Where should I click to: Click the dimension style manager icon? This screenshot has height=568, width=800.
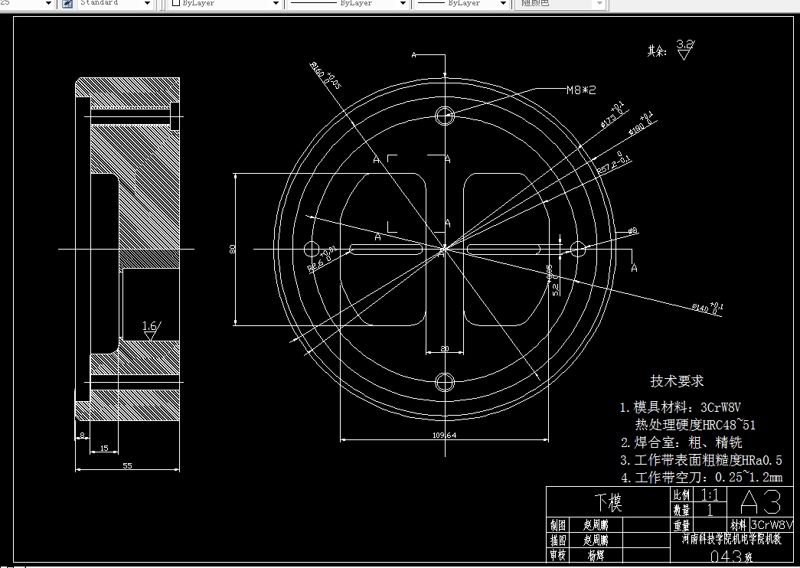67,4
